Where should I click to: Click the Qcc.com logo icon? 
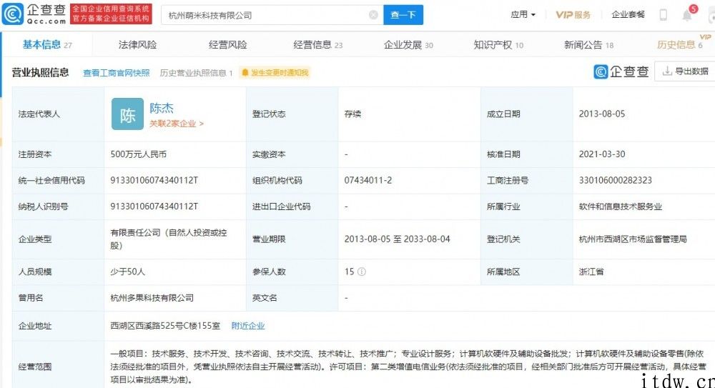click(x=13, y=14)
